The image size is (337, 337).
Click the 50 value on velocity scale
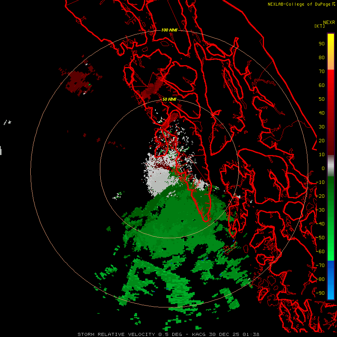[322, 99]
